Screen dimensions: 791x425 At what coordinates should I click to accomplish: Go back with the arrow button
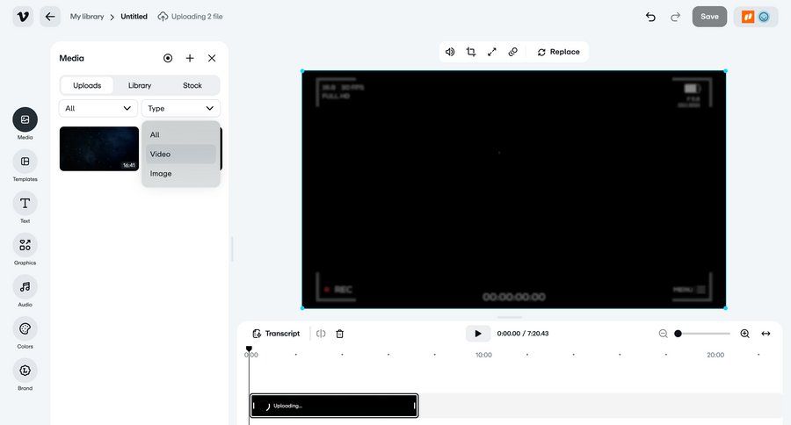(x=50, y=17)
